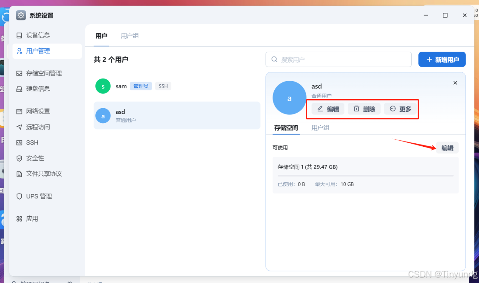Open the SSH settings section
Screen dimensions: 479x283
point(32,142)
